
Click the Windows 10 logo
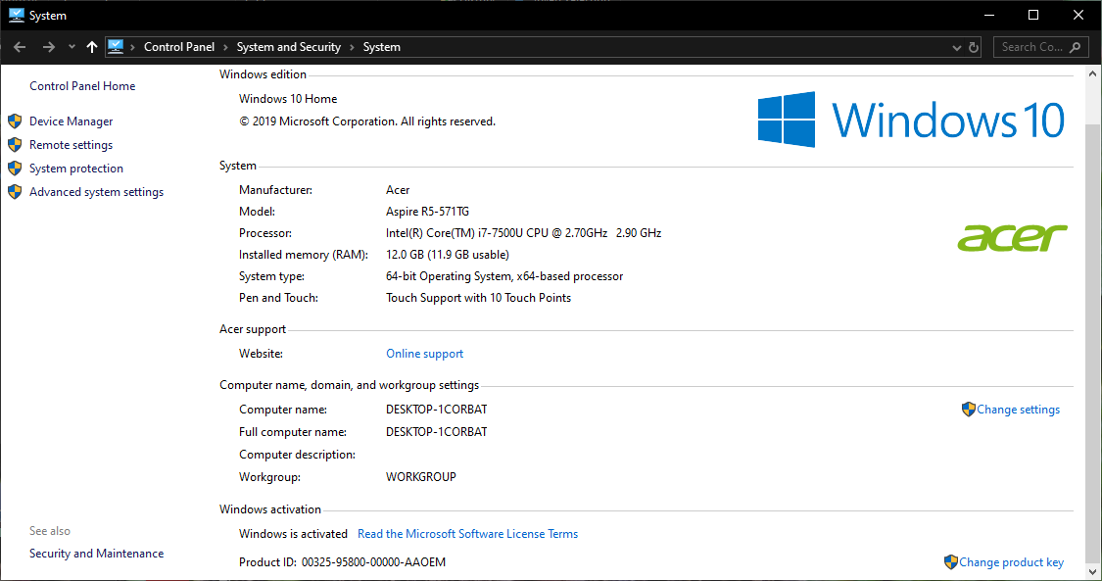(912, 120)
